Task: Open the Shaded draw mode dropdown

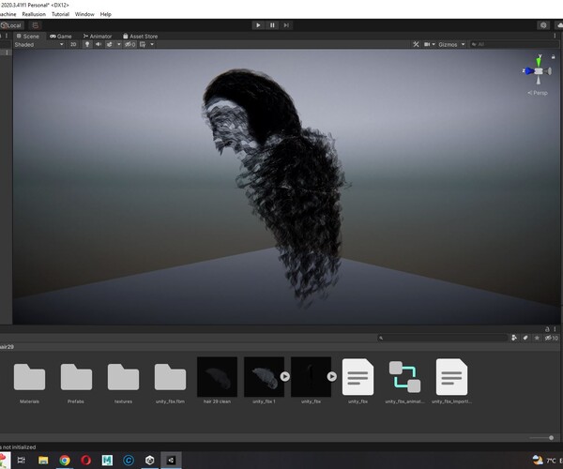Action: (x=38, y=44)
